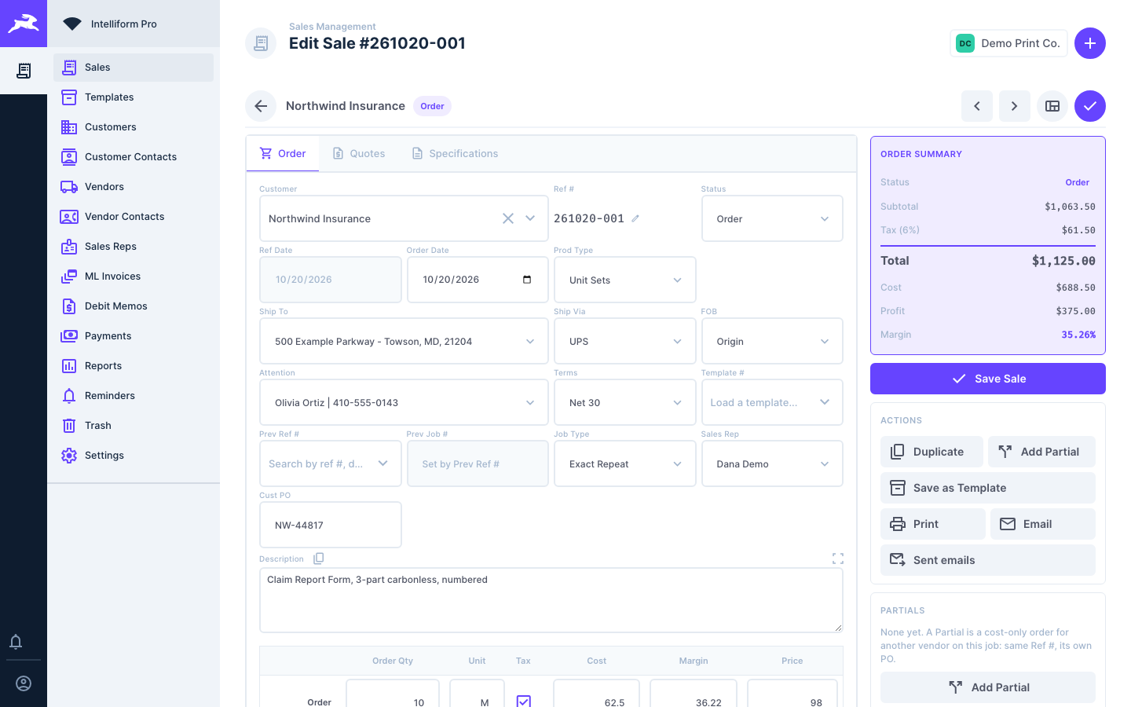This screenshot has width=1131, height=707.
Task: Open ML Invoices in the sidebar
Action: point(134,277)
